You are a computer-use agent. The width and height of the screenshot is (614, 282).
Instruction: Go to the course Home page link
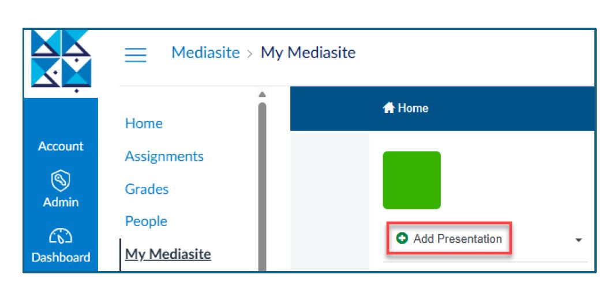(144, 123)
